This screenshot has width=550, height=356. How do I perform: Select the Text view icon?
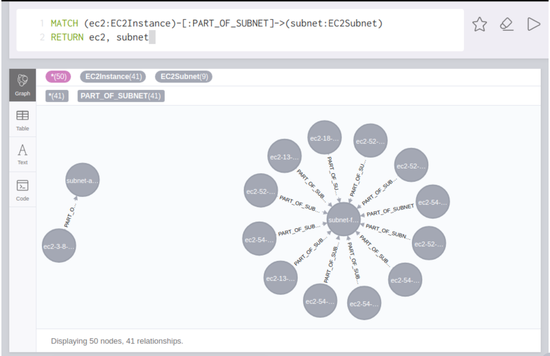[22, 154]
